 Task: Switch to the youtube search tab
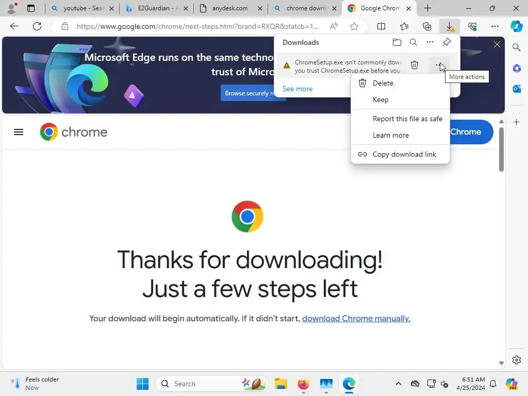point(82,8)
